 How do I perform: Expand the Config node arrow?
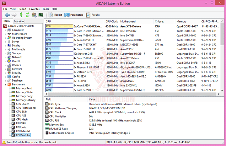[5, 77]
